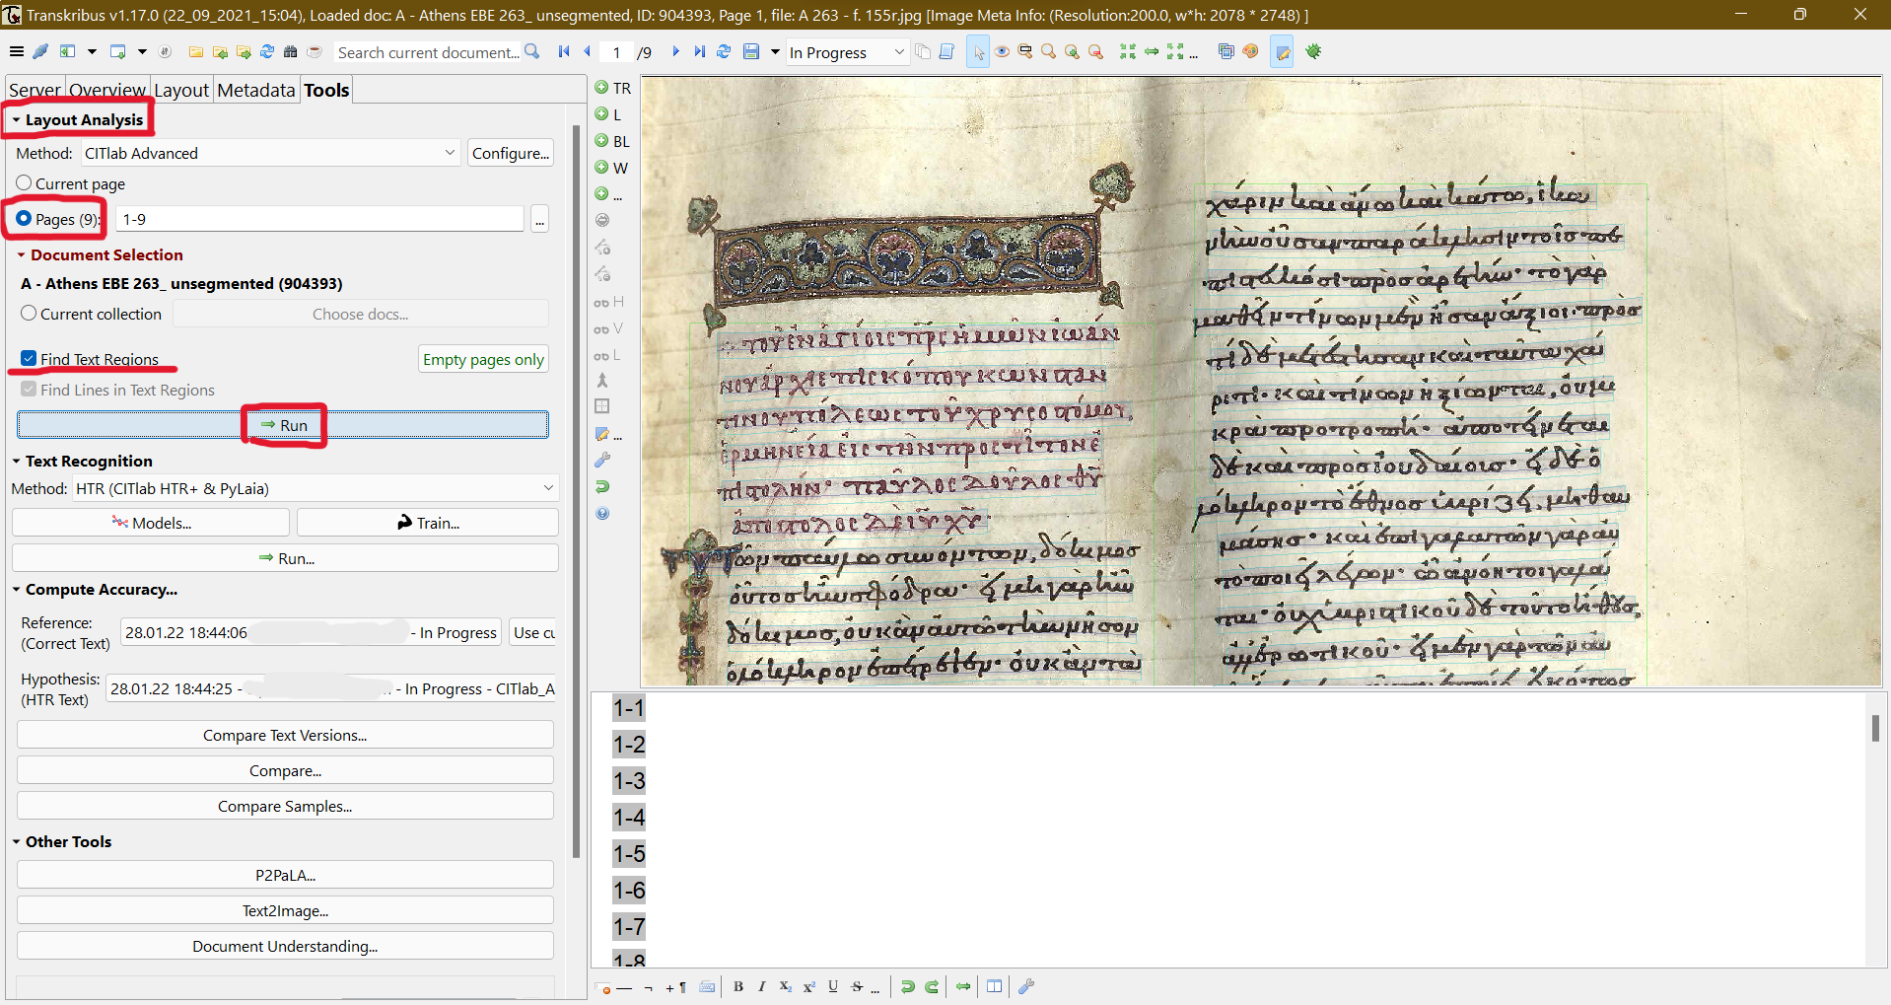Click the Empty pages only button

pos(483,359)
